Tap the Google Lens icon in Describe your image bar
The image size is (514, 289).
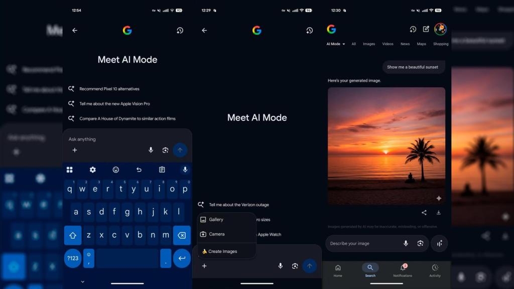pos(420,243)
